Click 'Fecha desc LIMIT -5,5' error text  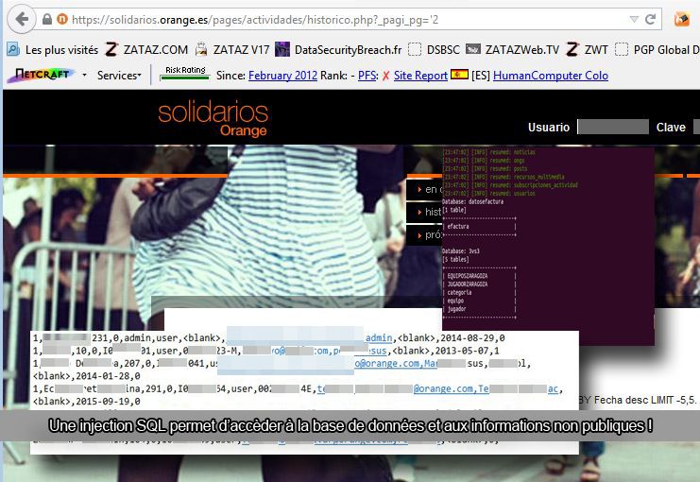click(x=645, y=400)
